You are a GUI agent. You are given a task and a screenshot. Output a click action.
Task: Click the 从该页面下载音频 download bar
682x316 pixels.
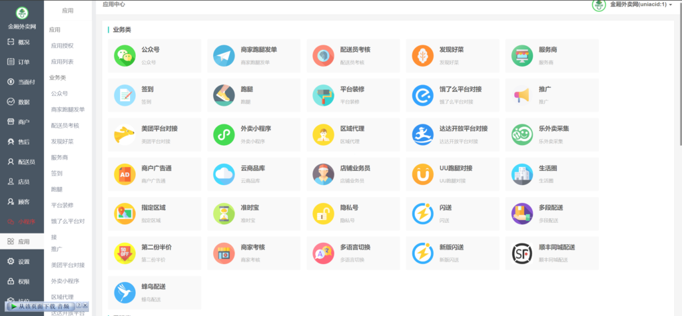[40, 306]
